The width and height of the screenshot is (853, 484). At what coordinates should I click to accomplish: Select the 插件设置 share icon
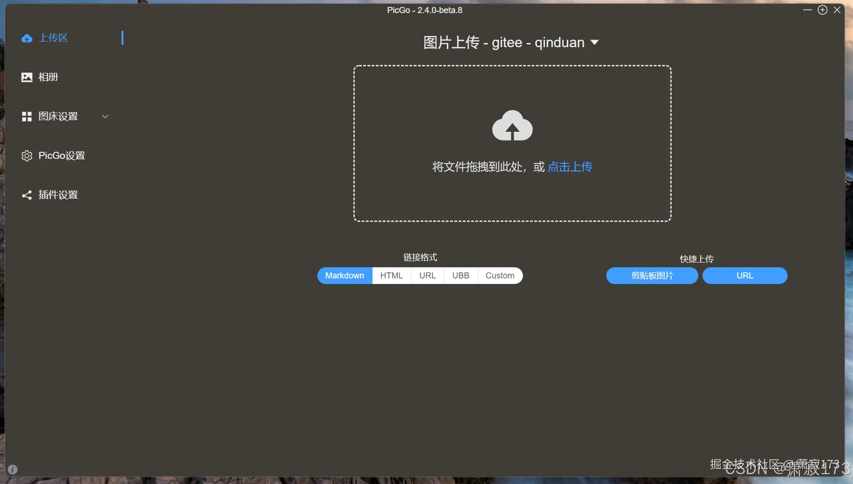[x=27, y=195]
